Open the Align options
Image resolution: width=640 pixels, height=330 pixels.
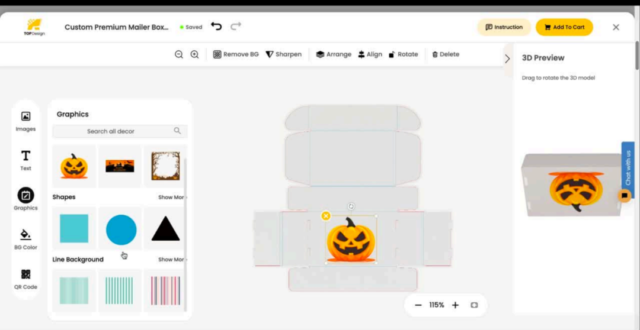click(x=370, y=54)
